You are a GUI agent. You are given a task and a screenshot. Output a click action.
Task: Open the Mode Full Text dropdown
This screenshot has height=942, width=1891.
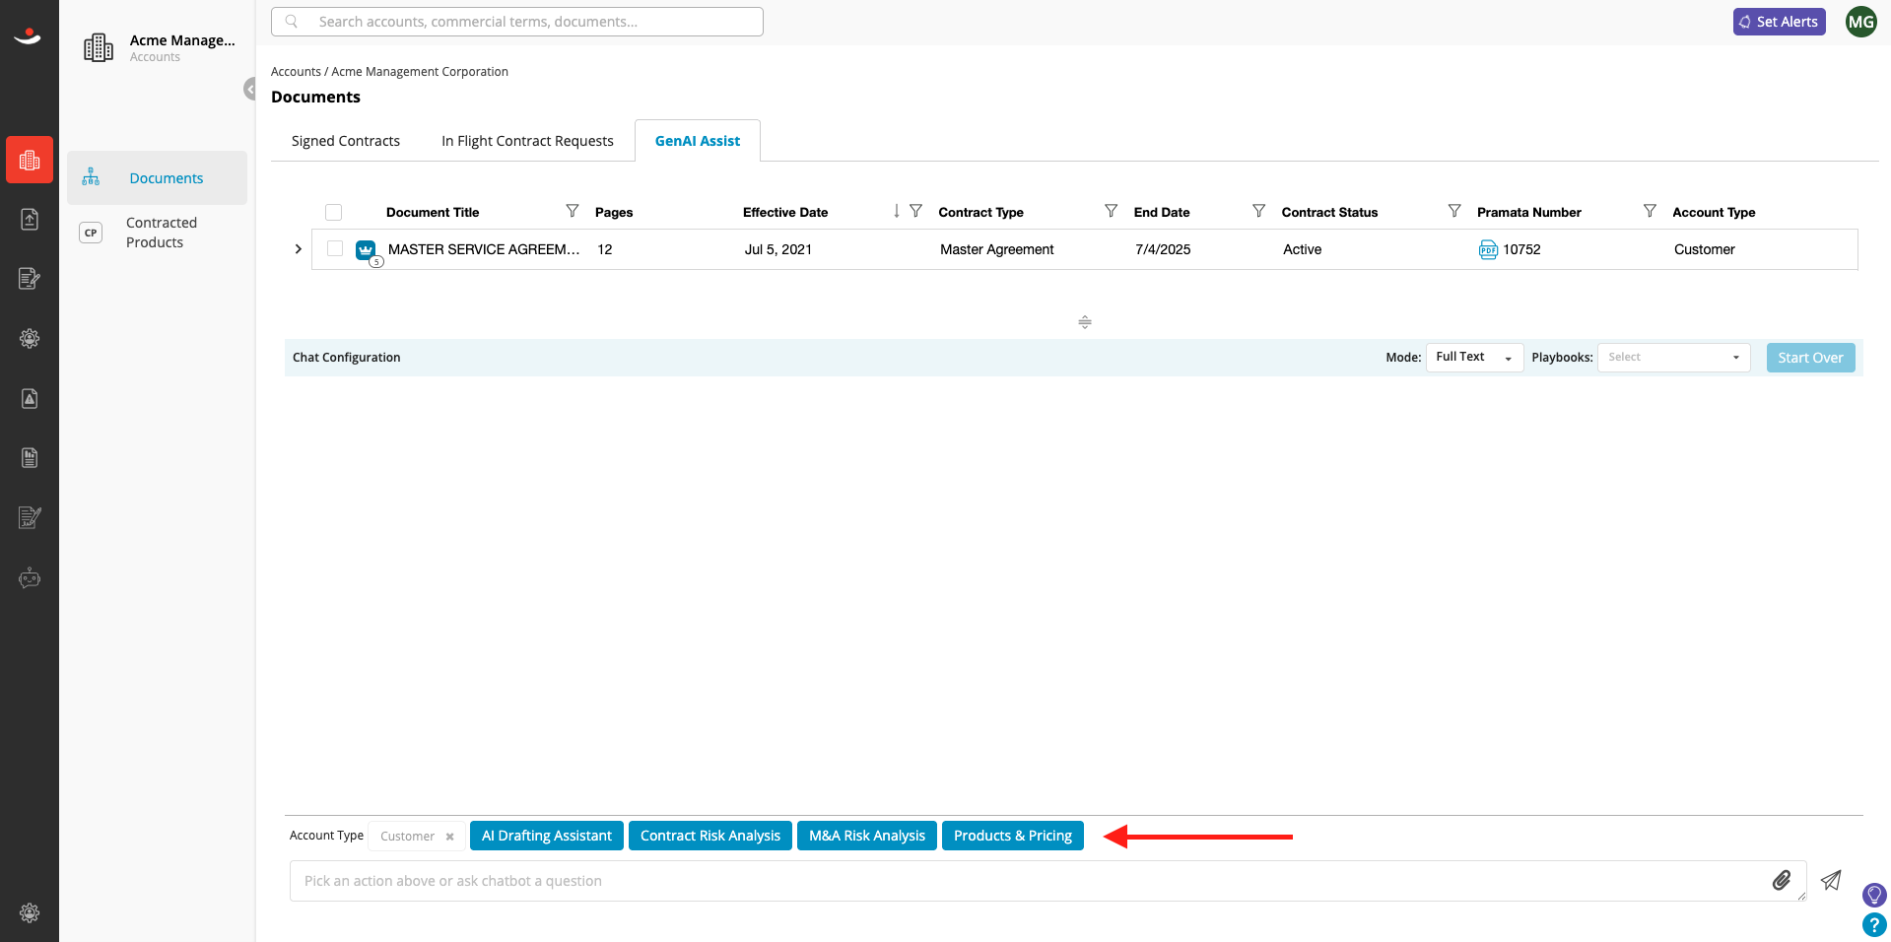pyautogui.click(x=1474, y=357)
